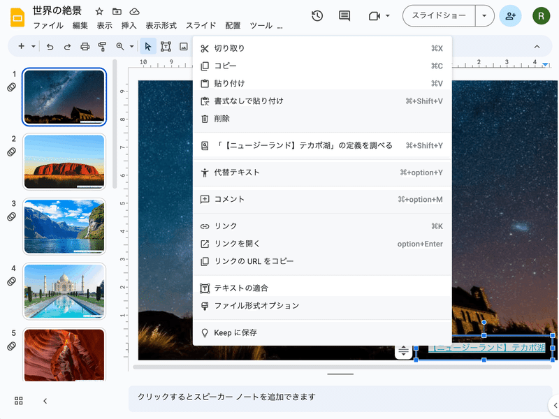Add a new slide with the plus icon
This screenshot has width=559, height=419.
[22, 46]
